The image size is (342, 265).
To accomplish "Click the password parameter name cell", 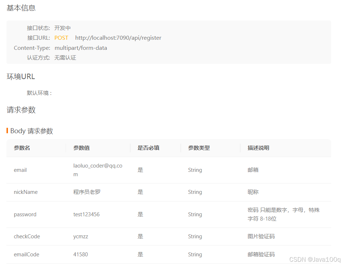I will [25, 214].
